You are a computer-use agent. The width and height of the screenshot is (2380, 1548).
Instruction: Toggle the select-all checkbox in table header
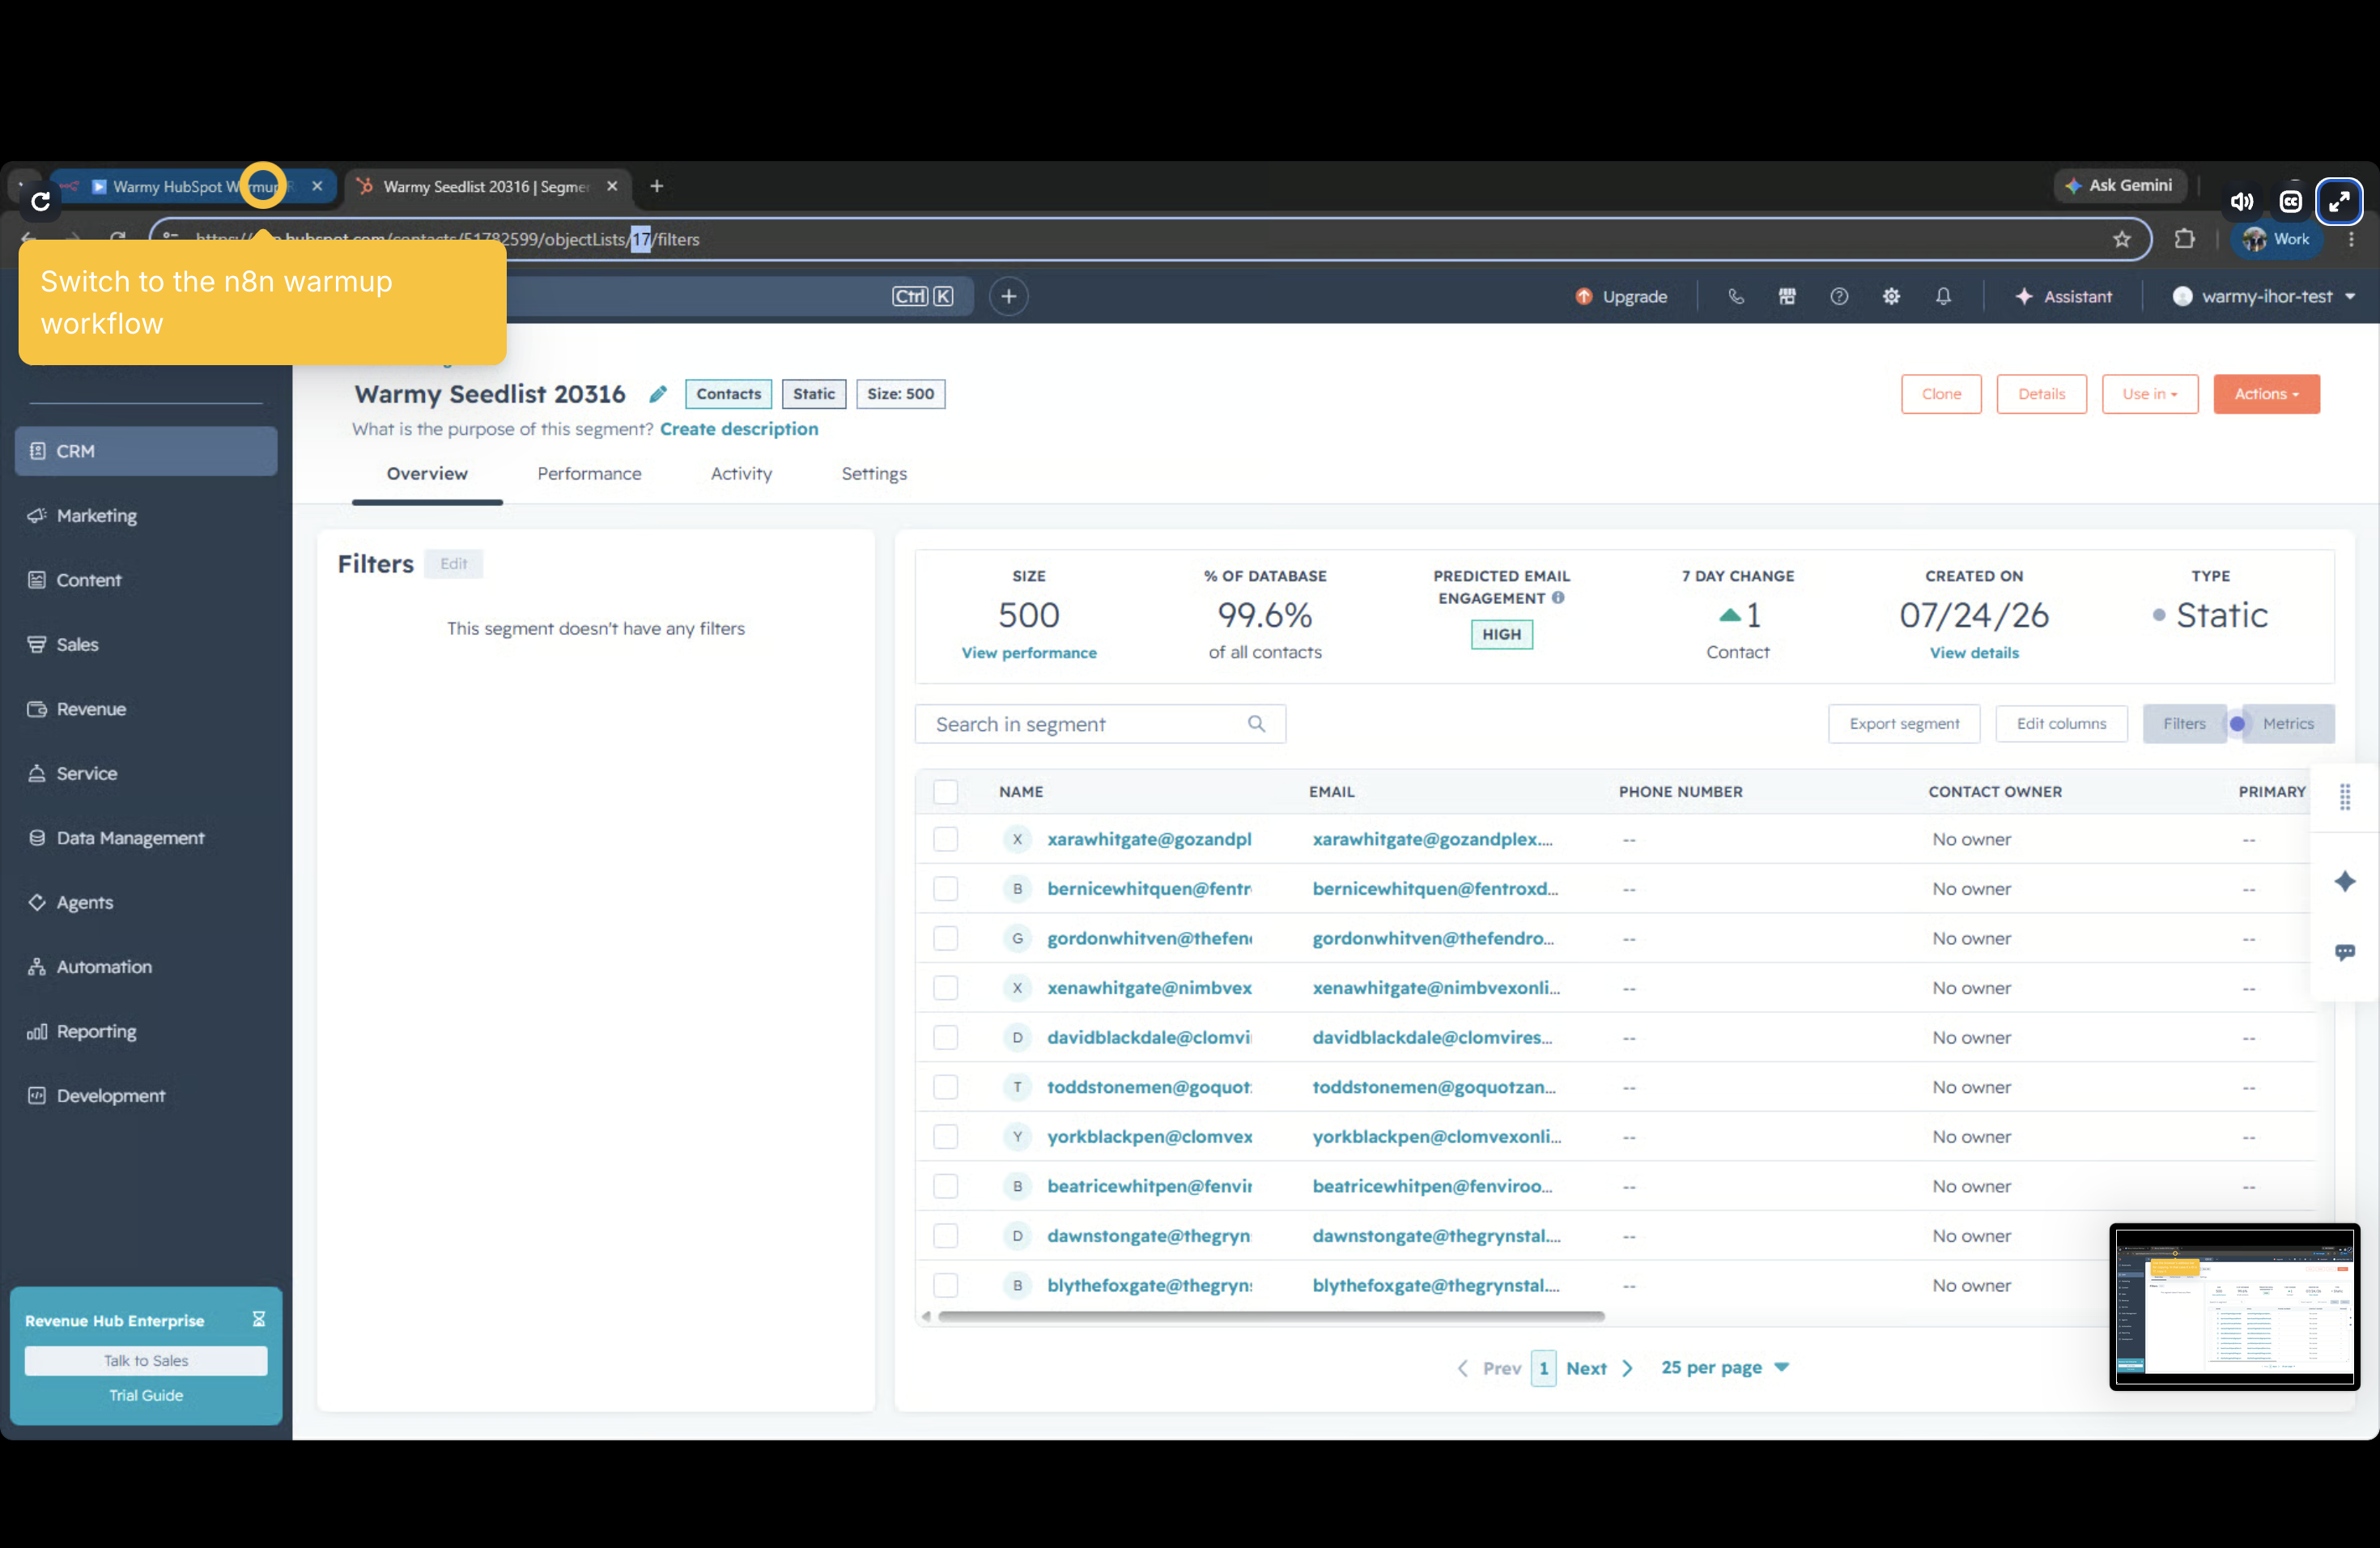(x=945, y=791)
